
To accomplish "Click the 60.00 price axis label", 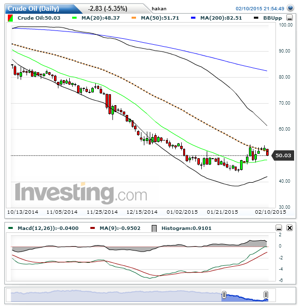I will point(284,129).
